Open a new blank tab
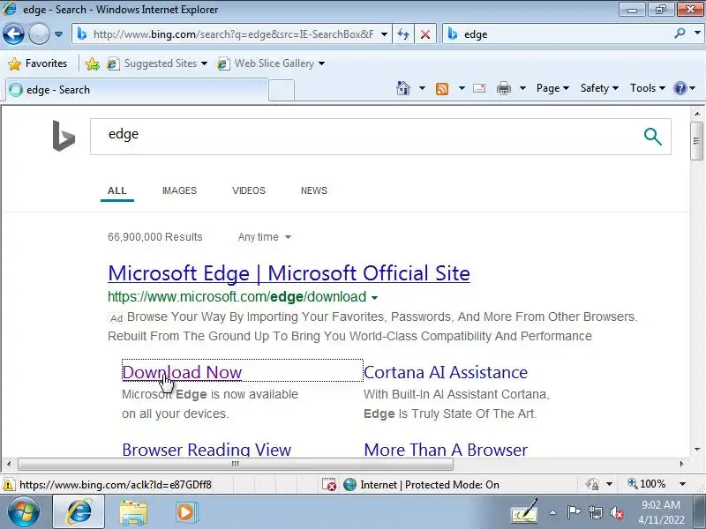Screen dimensions: 706x529 click(282, 90)
